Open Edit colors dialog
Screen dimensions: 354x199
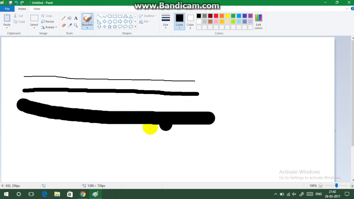(x=259, y=22)
